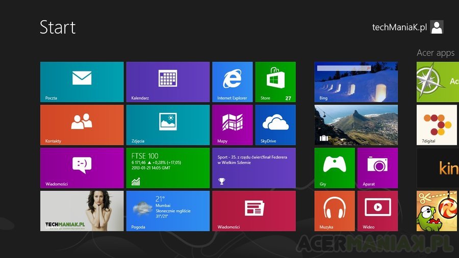Open the Zdjęcia photos tile

tap(168, 125)
